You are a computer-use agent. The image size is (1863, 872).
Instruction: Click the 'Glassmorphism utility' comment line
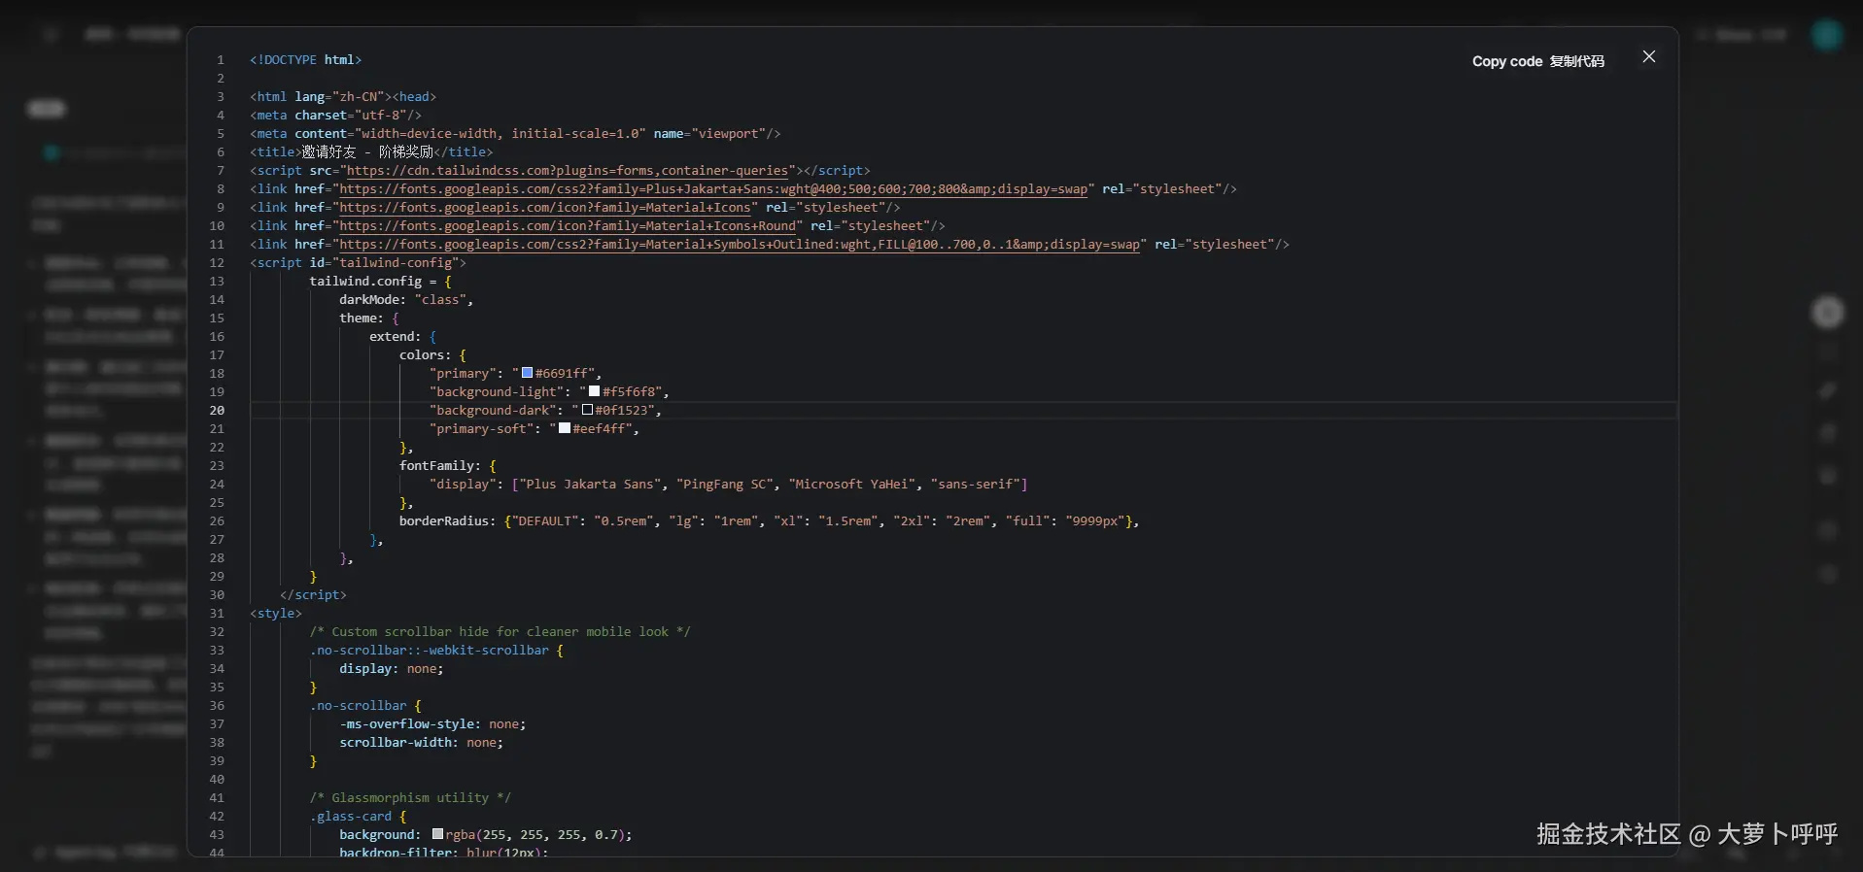[x=410, y=798]
